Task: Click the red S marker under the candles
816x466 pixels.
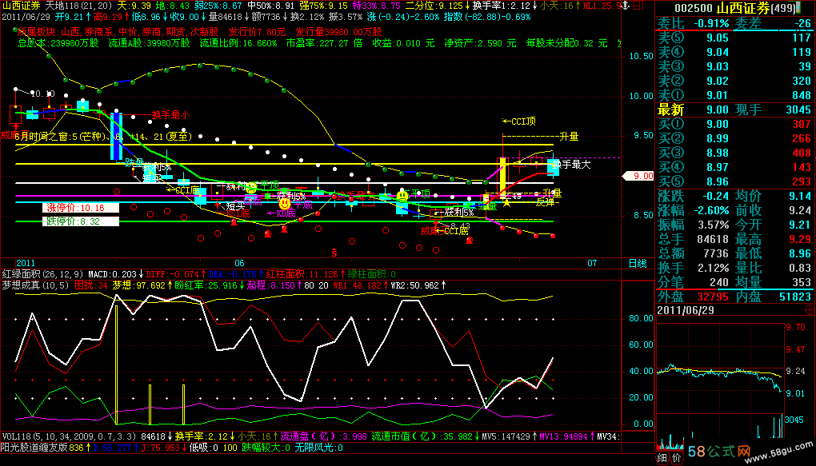Action: click(334, 253)
